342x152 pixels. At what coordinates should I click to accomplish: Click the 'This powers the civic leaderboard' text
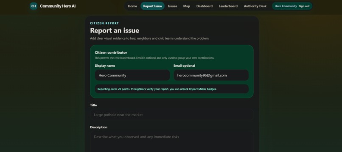(154, 58)
